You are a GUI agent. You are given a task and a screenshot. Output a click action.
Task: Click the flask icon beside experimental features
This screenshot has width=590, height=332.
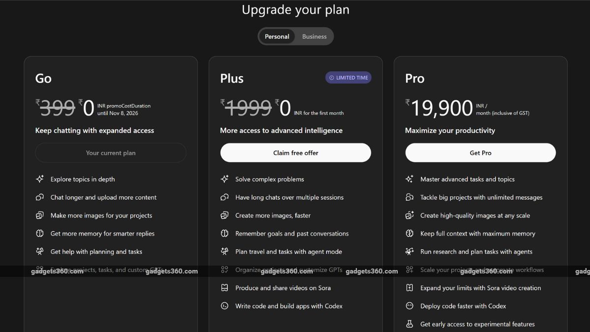point(410,324)
